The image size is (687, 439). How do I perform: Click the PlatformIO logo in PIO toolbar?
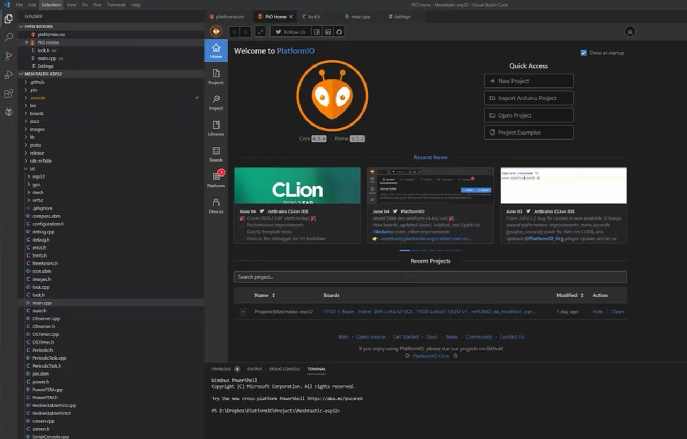pos(216,31)
